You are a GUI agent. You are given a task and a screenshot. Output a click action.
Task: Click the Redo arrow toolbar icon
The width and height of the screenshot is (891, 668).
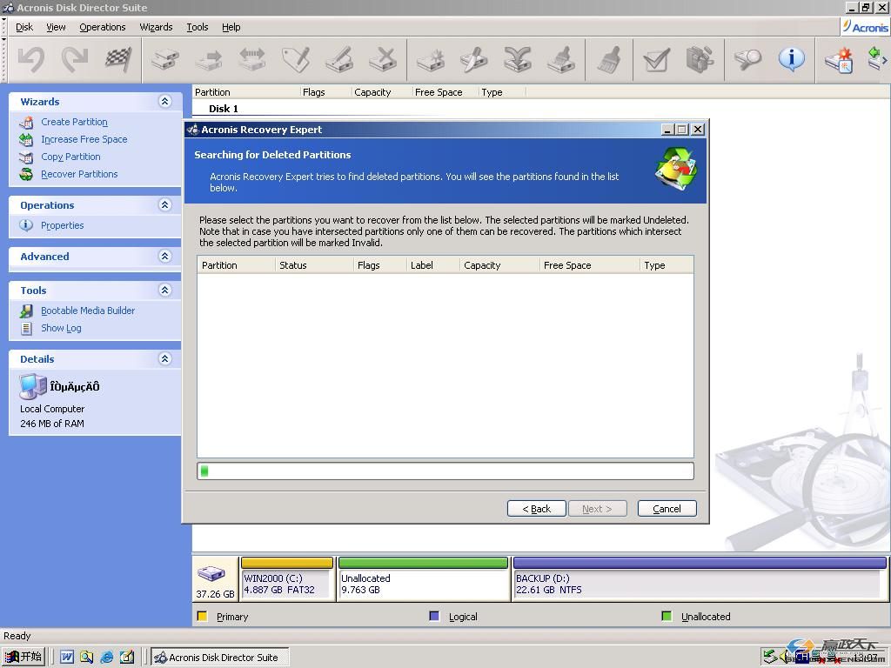[75, 60]
